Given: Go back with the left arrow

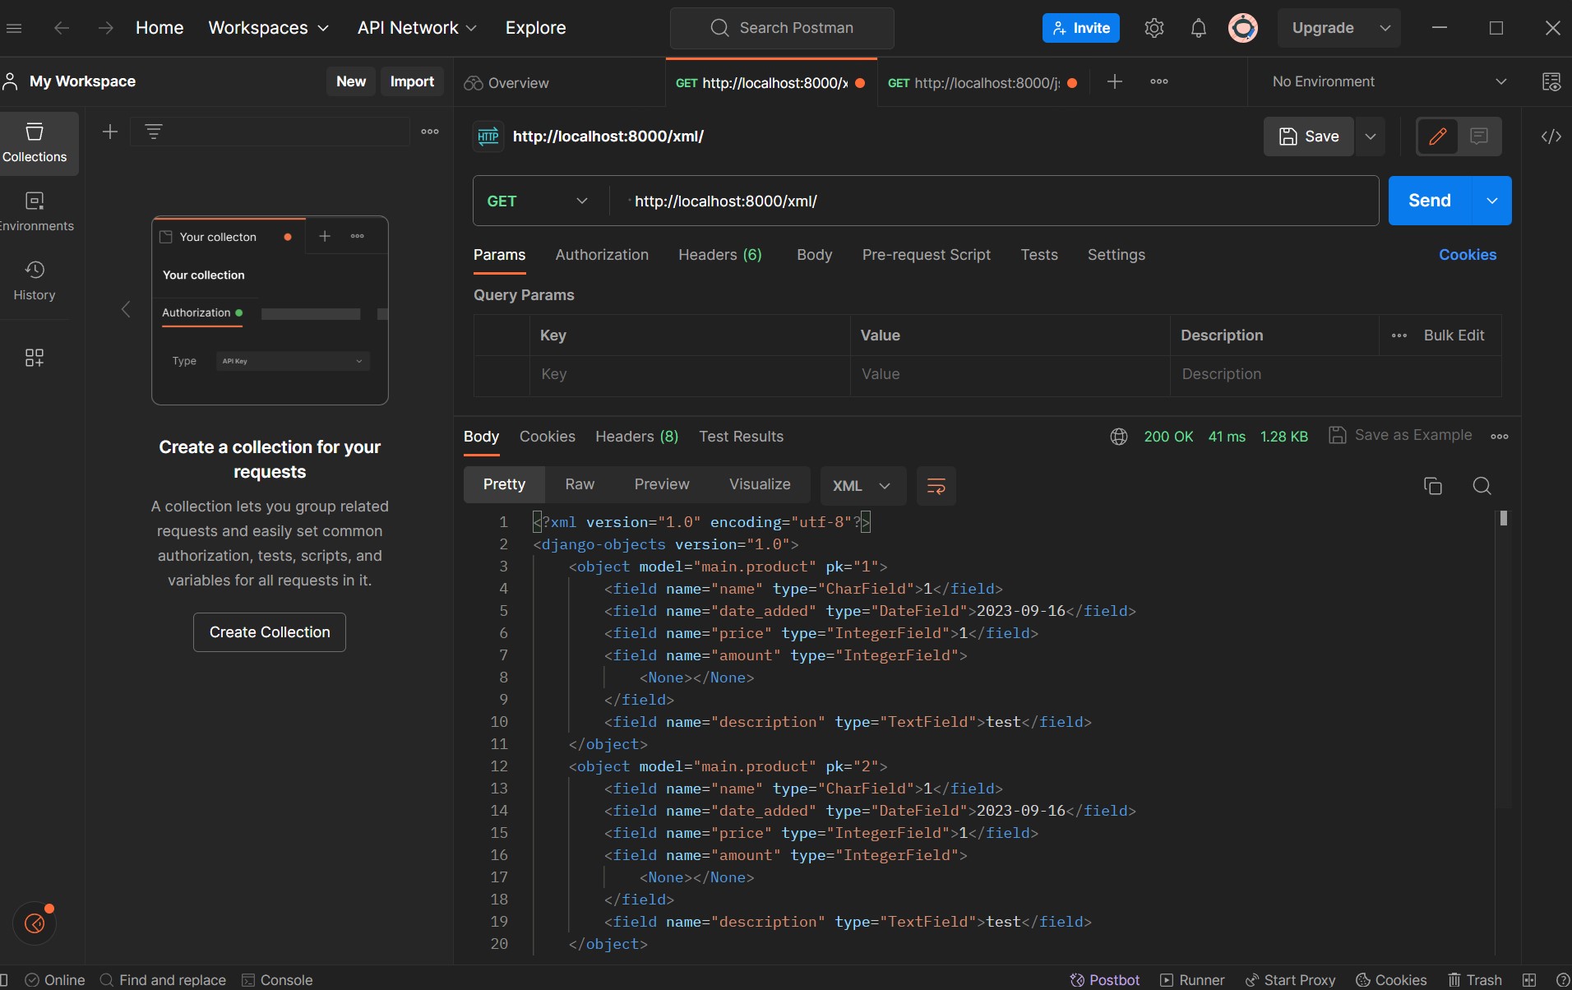Looking at the screenshot, I should [62, 28].
